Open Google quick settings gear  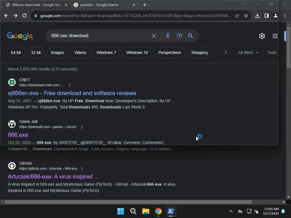(262, 36)
